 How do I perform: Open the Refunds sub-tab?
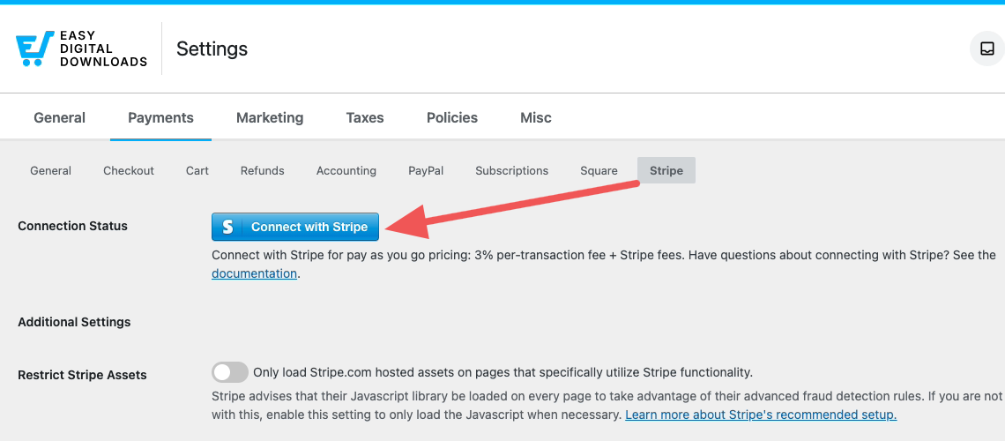pyautogui.click(x=262, y=170)
